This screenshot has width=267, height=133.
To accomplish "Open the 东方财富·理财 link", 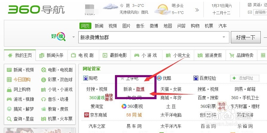I will point(245,106).
